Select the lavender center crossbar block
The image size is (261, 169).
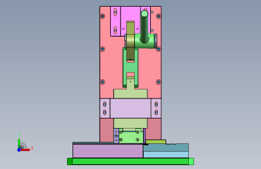click(x=130, y=108)
